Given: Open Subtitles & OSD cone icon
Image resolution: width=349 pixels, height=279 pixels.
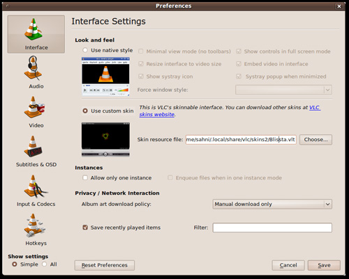Looking at the screenshot, I should coord(33,146).
